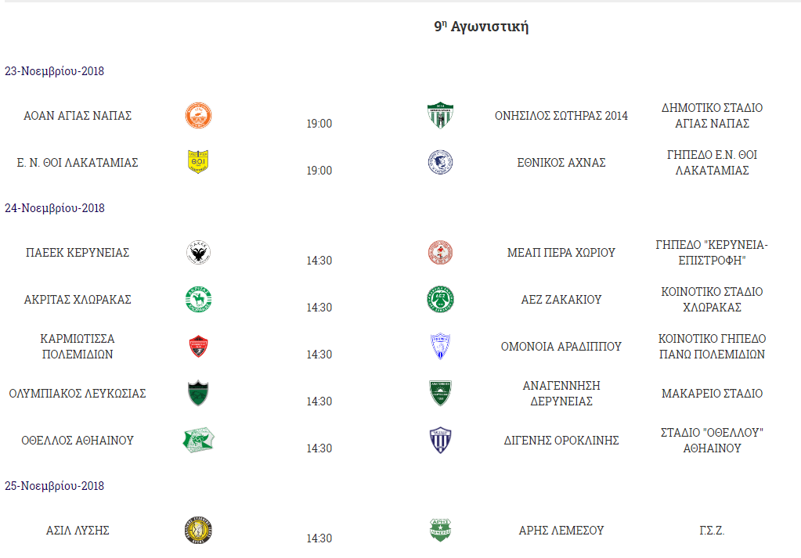Click the Οθέλλος Αθηαίνου green logo
This screenshot has width=801, height=558.
[x=198, y=440]
